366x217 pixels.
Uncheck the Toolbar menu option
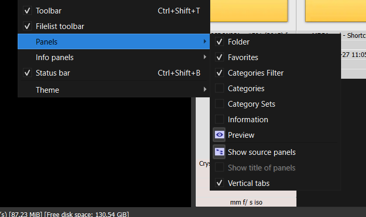pyautogui.click(x=27, y=10)
